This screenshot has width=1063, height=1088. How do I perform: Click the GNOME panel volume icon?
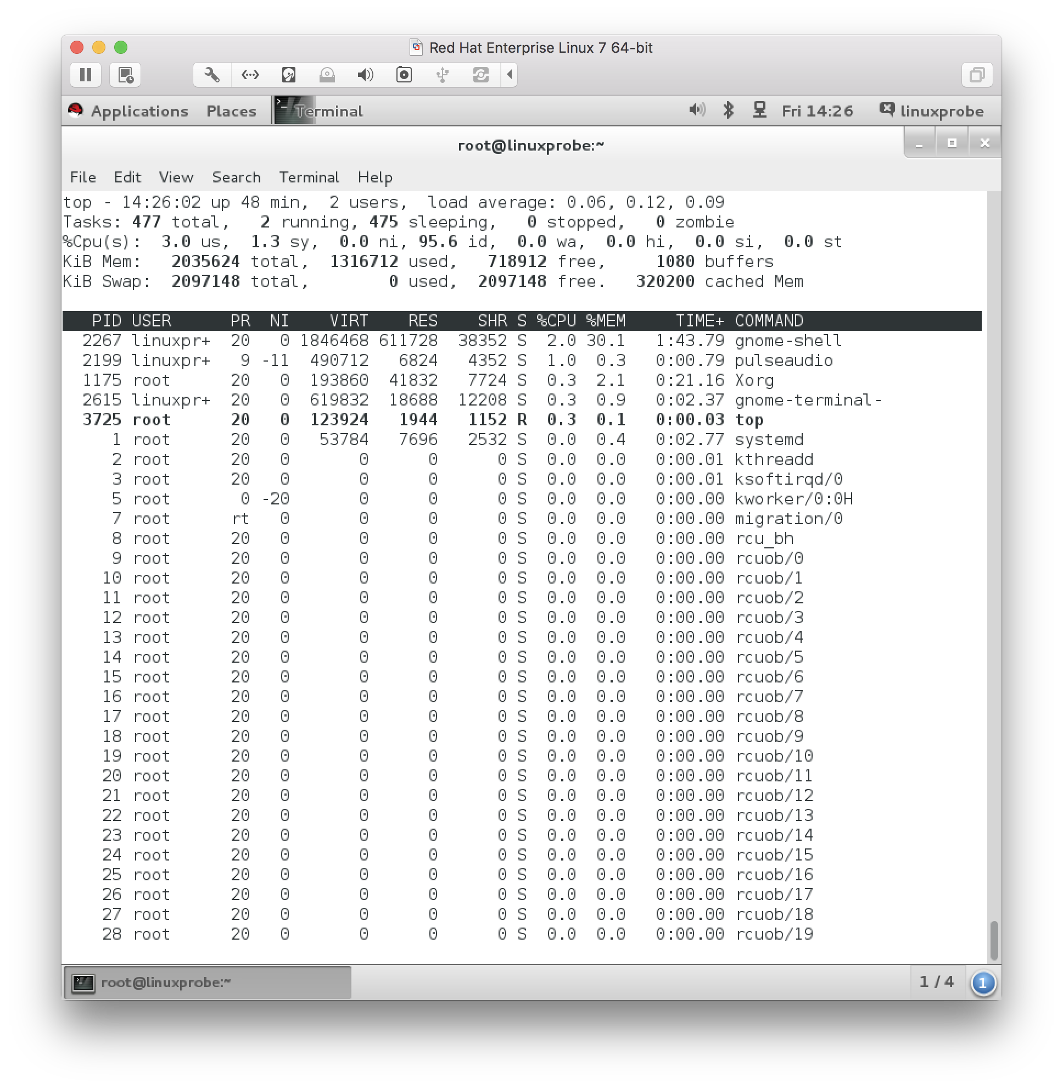(697, 110)
